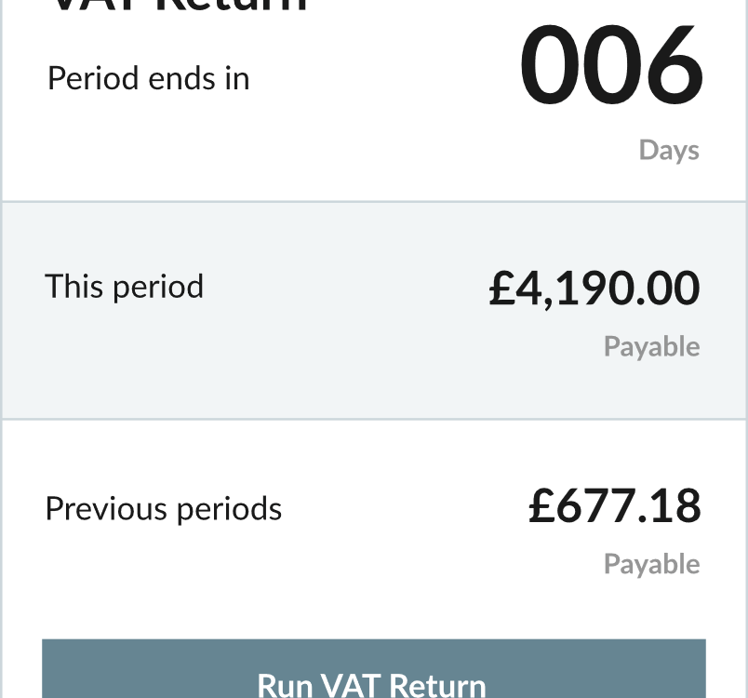This screenshot has height=698, width=748.
Task: Click the pound sign before 677.18
Action: click(541, 505)
